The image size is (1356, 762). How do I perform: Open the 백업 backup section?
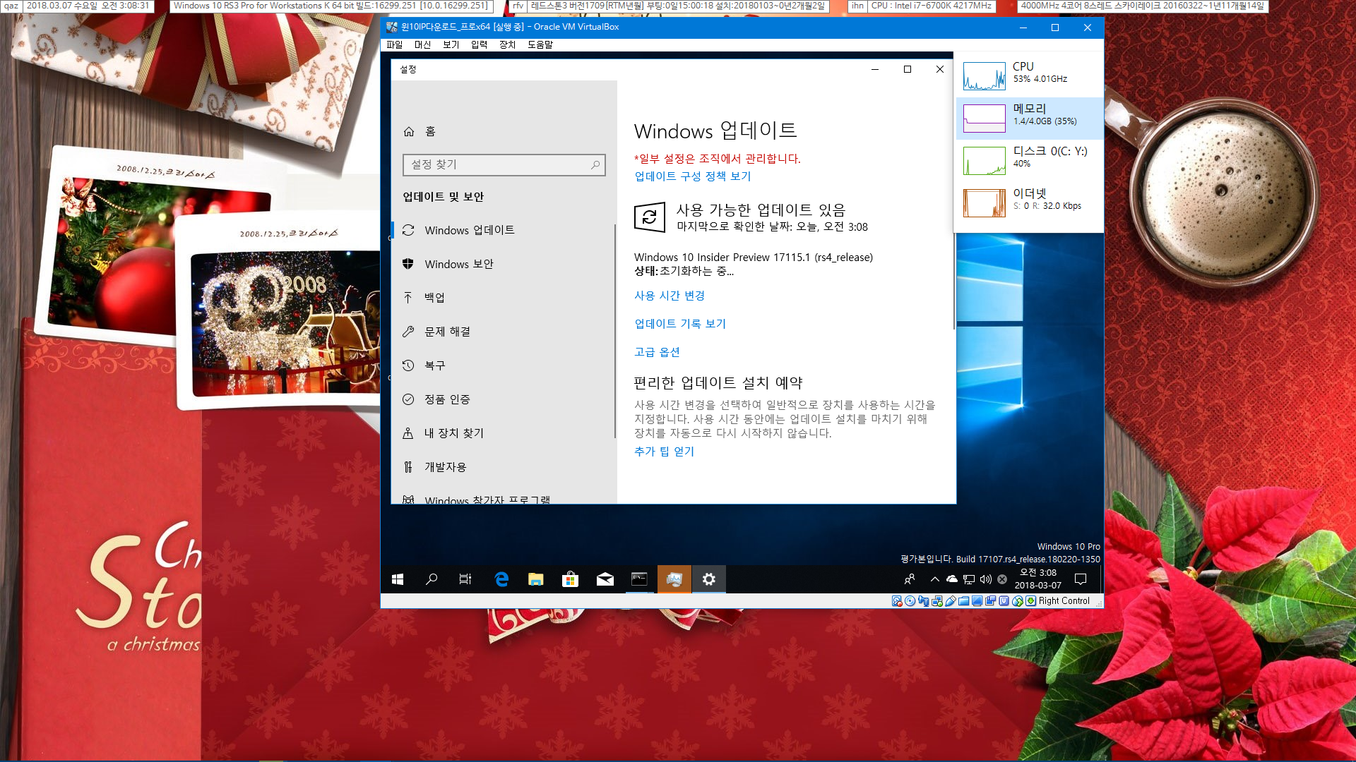point(503,298)
